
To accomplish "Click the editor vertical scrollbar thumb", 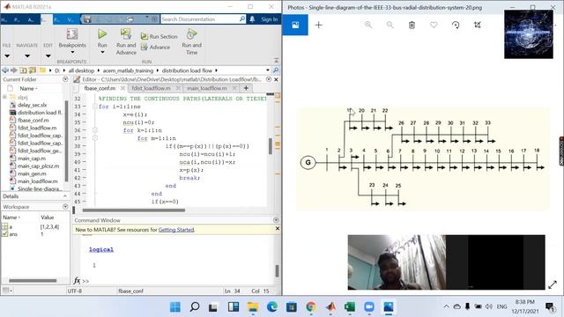I will coord(271,146).
